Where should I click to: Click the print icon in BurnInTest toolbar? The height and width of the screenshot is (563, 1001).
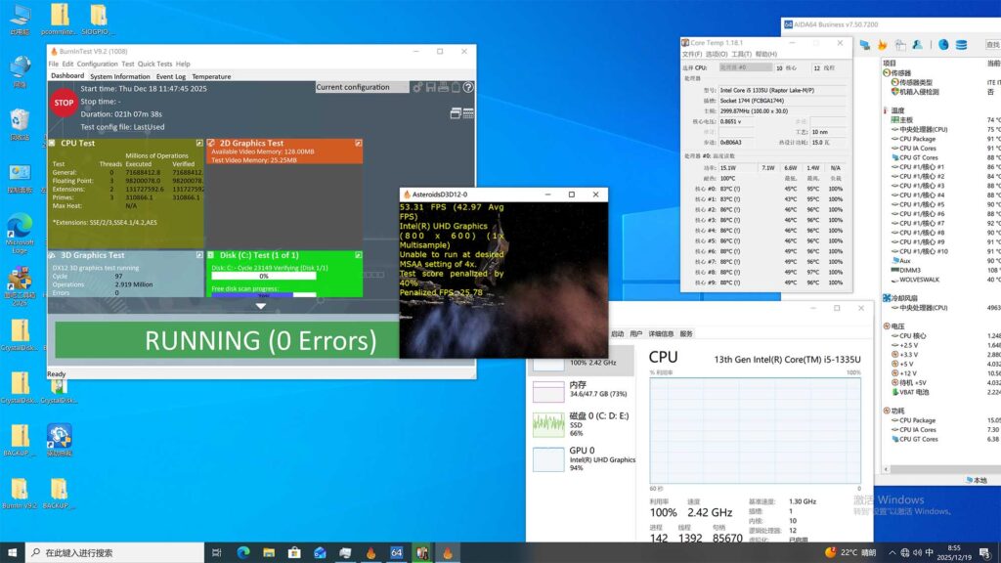click(x=443, y=87)
